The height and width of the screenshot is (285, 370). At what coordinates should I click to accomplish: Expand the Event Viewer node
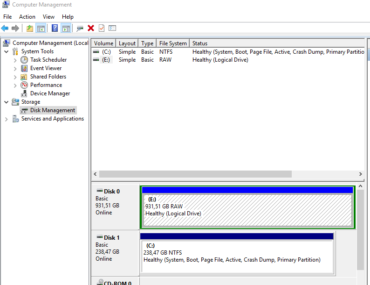[x=15, y=69]
